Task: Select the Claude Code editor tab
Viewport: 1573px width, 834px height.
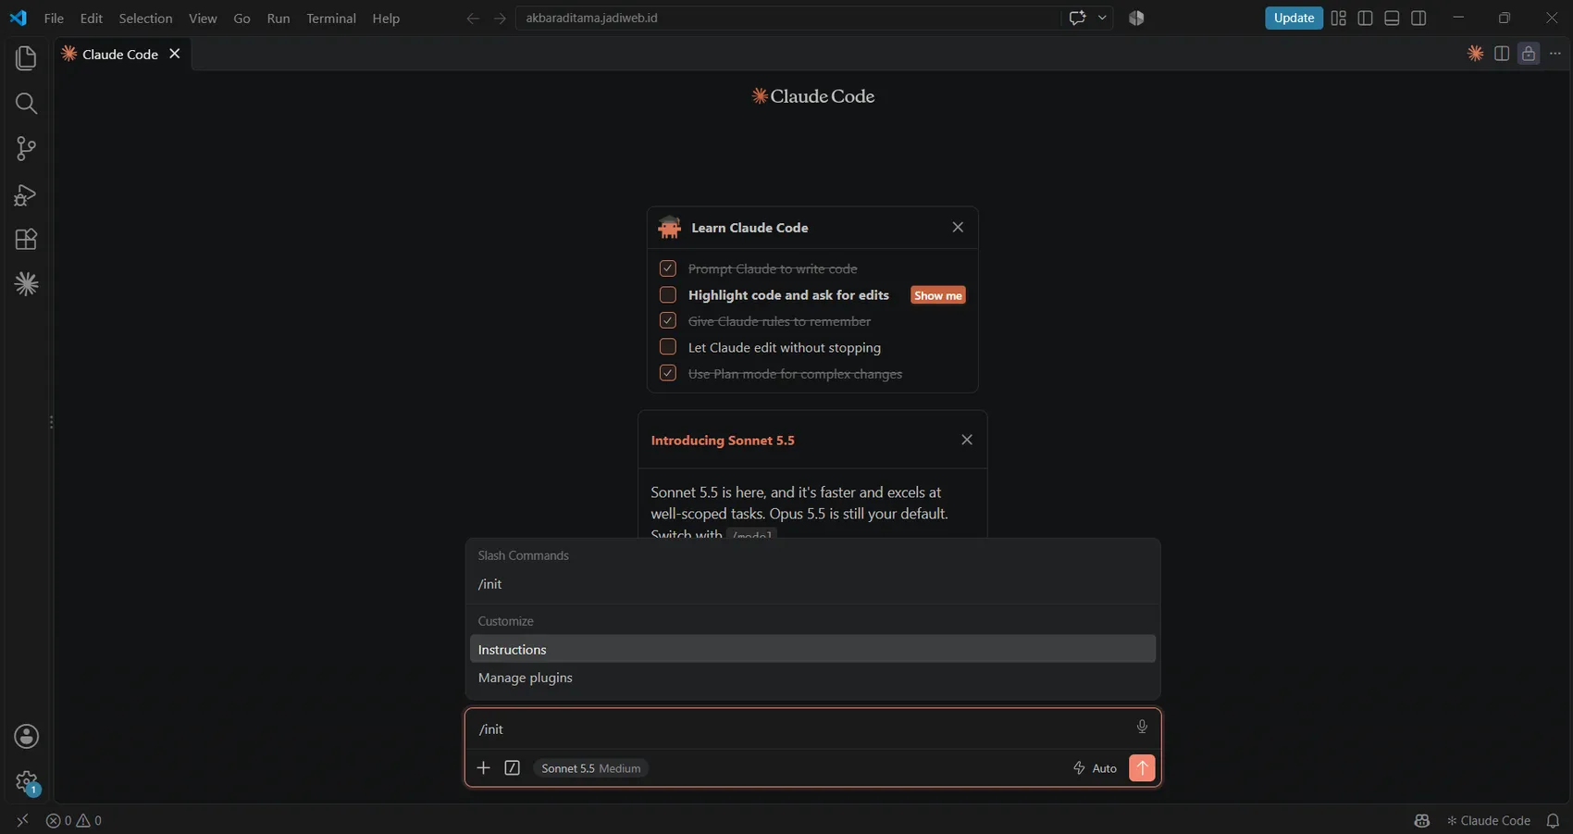Action: 120,55
